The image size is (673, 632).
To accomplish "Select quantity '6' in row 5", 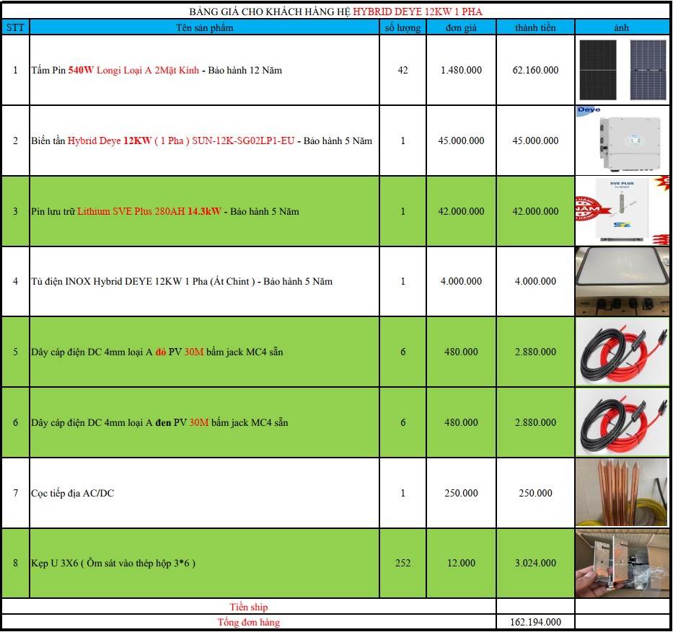I will tap(403, 352).
